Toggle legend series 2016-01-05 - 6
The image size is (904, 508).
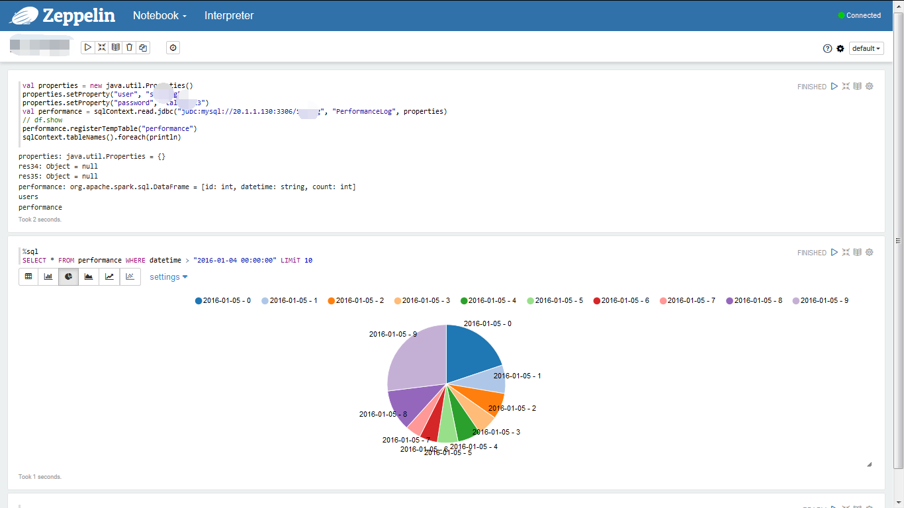[621, 300]
